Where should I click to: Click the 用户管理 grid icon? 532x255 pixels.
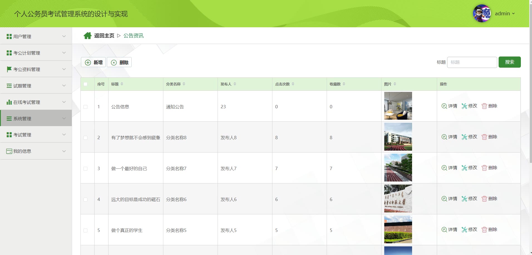tap(9, 36)
